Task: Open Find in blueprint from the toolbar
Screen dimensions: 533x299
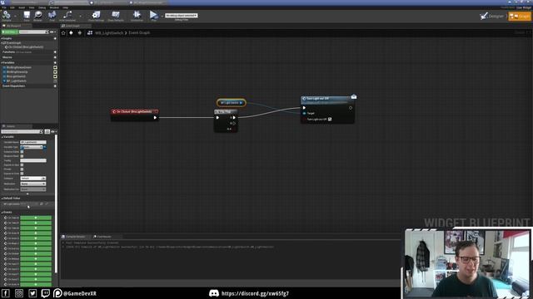Action: 52,15
